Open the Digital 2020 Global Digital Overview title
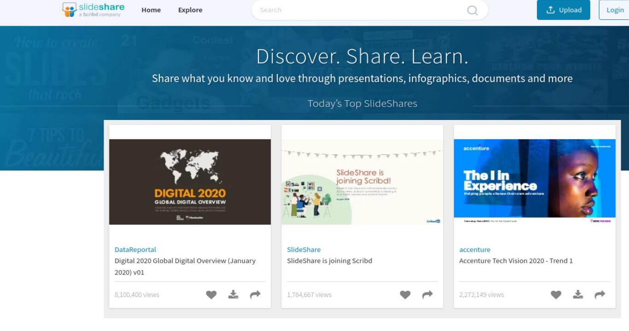This screenshot has height=331, width=629. point(185,267)
